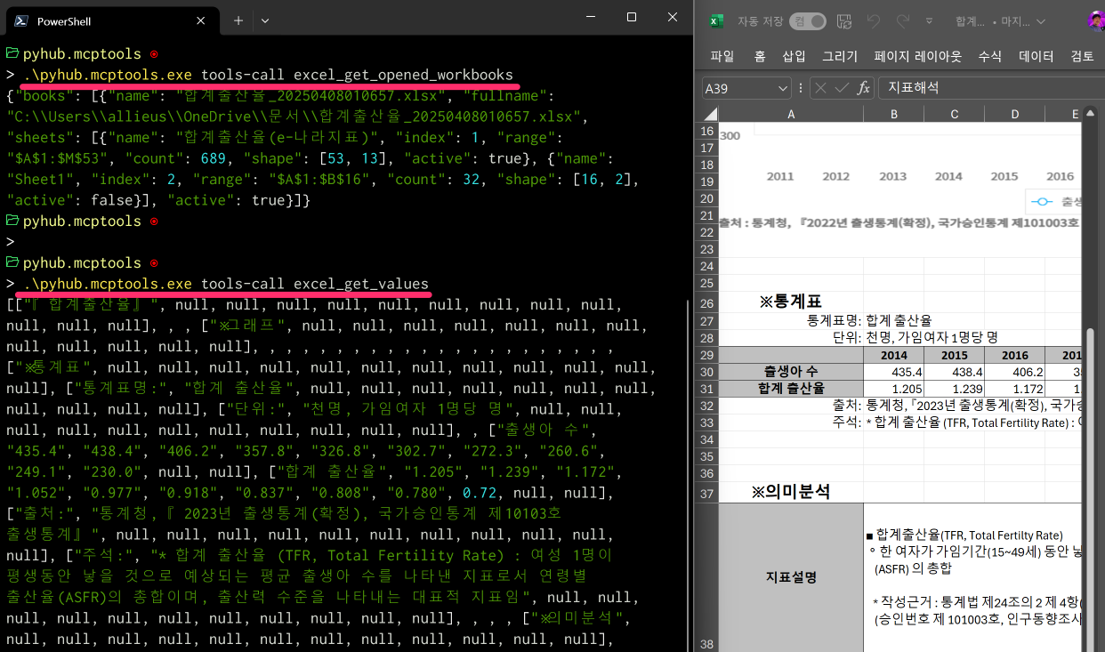This screenshot has height=652, width=1105.
Task: Click the formula bar cancel X icon
Action: pyautogui.click(x=819, y=88)
